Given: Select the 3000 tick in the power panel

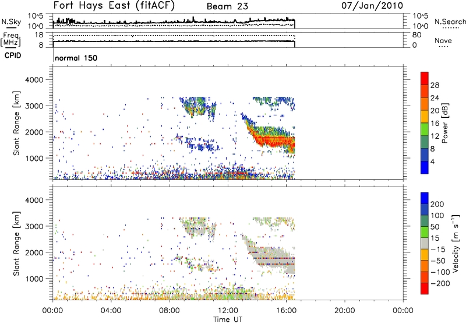Looking at the screenshot, I should [34, 106].
